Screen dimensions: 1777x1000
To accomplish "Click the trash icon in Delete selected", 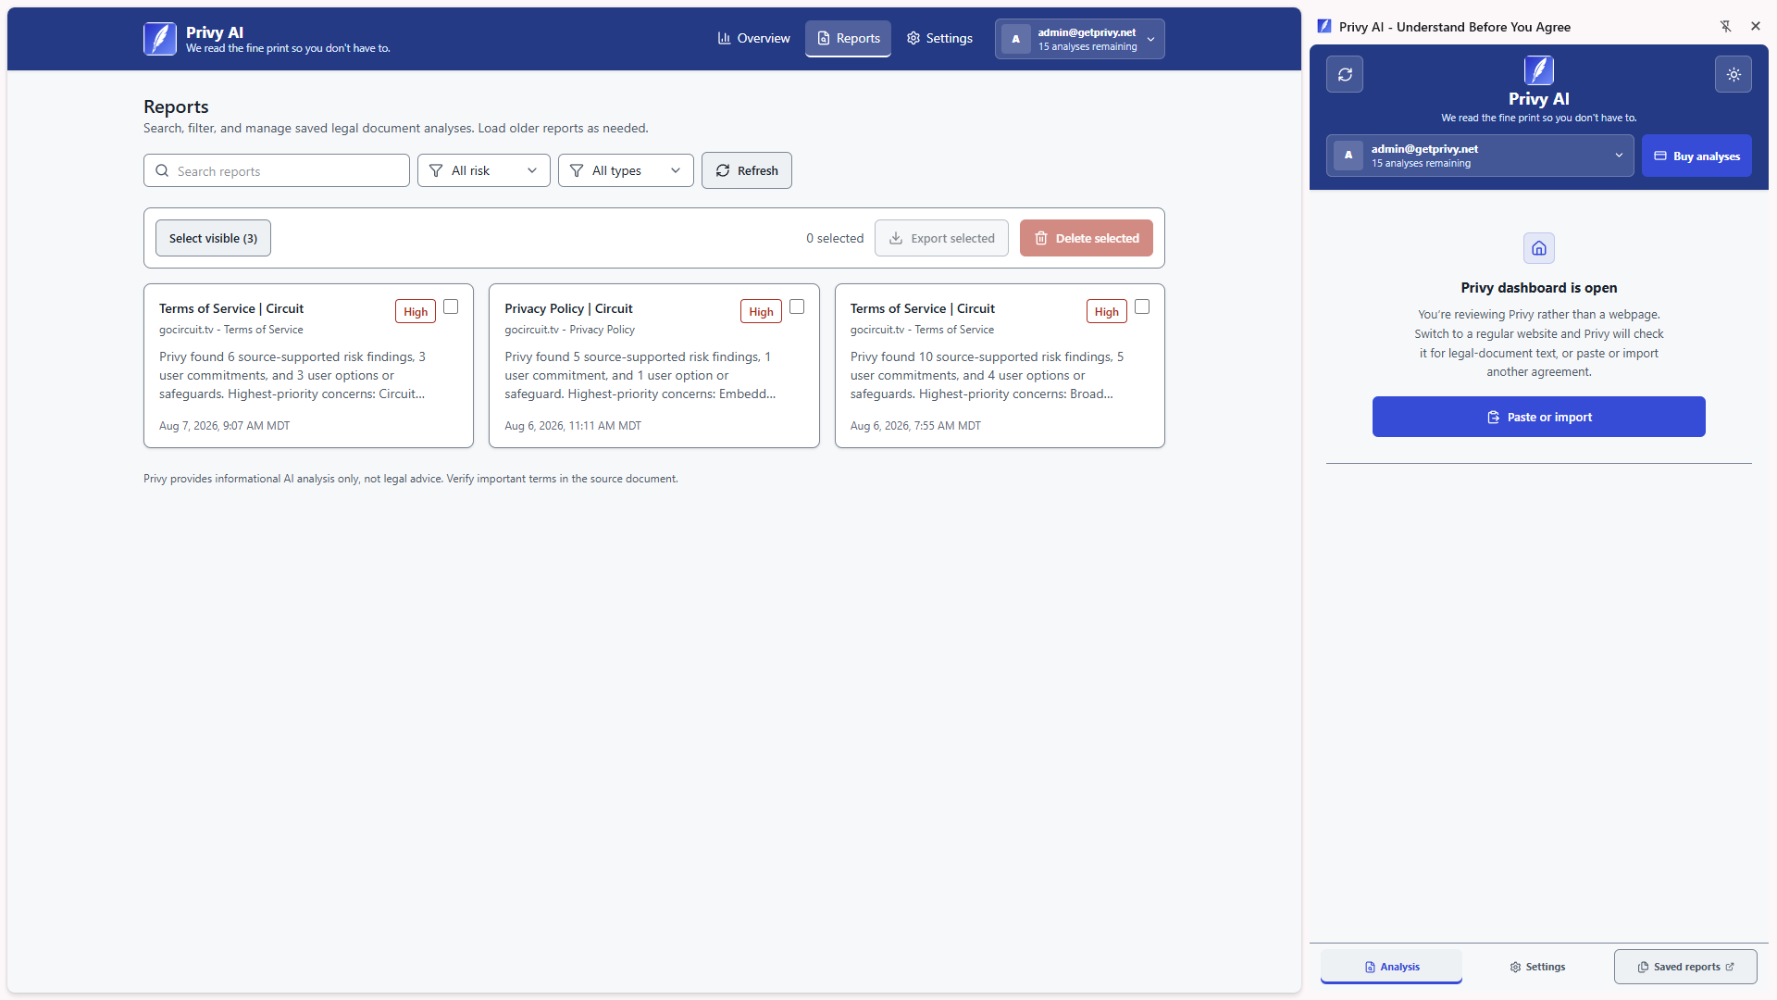I will (1041, 238).
